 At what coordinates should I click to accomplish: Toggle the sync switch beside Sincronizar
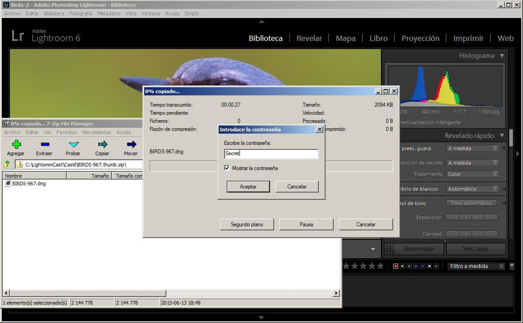(389, 248)
